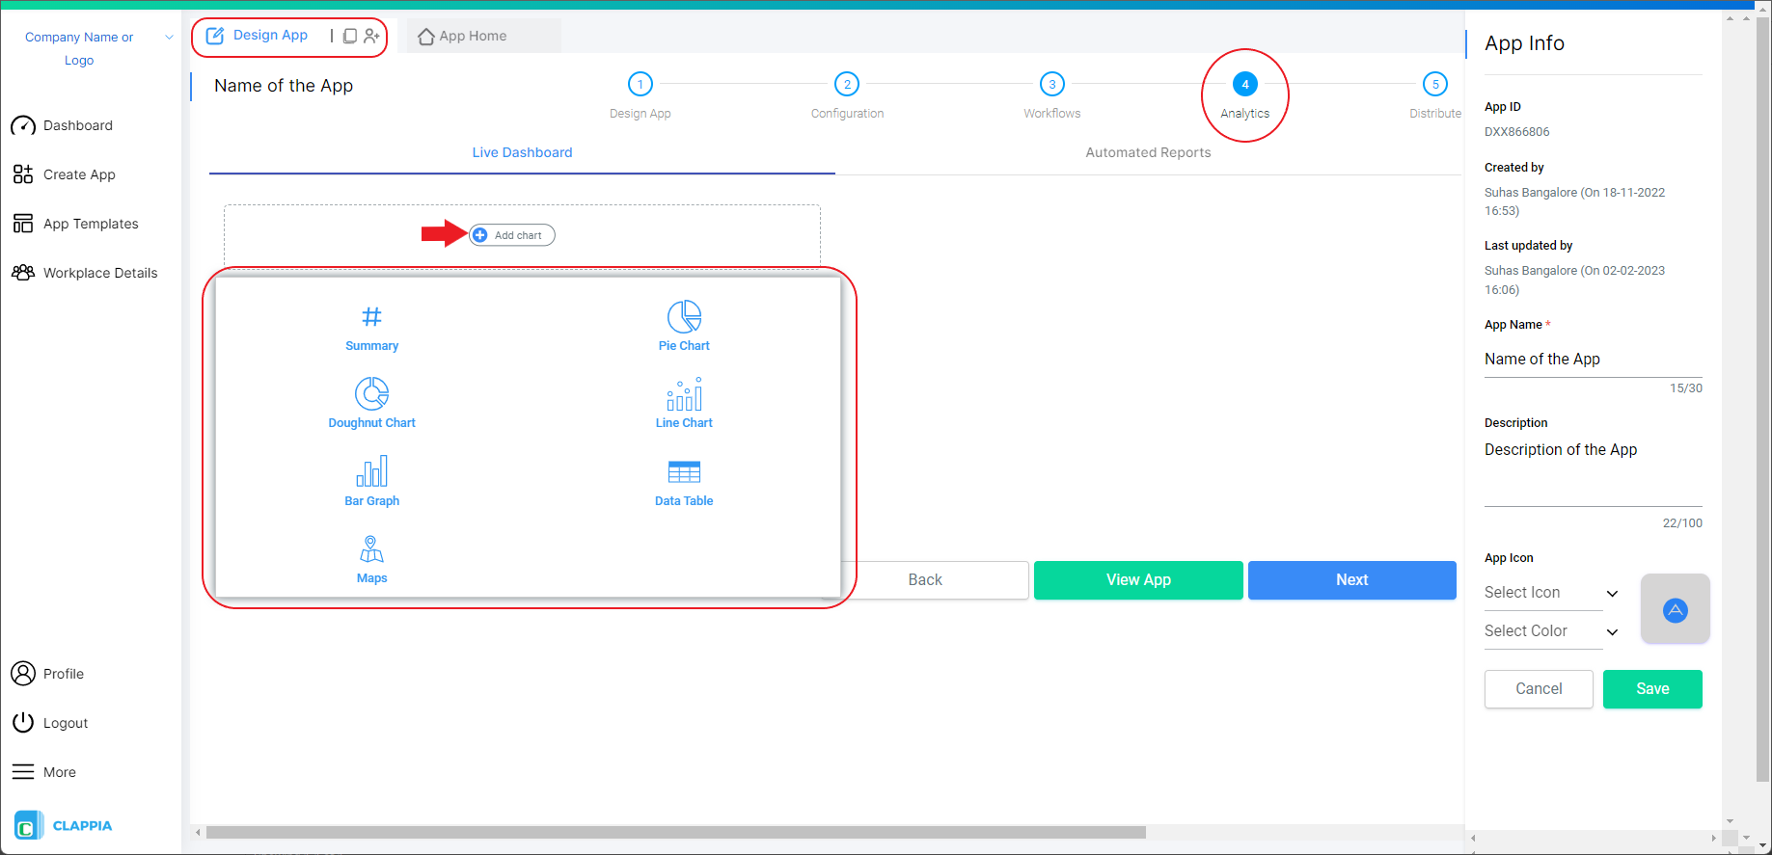Go to step 1 Design App

(x=641, y=84)
